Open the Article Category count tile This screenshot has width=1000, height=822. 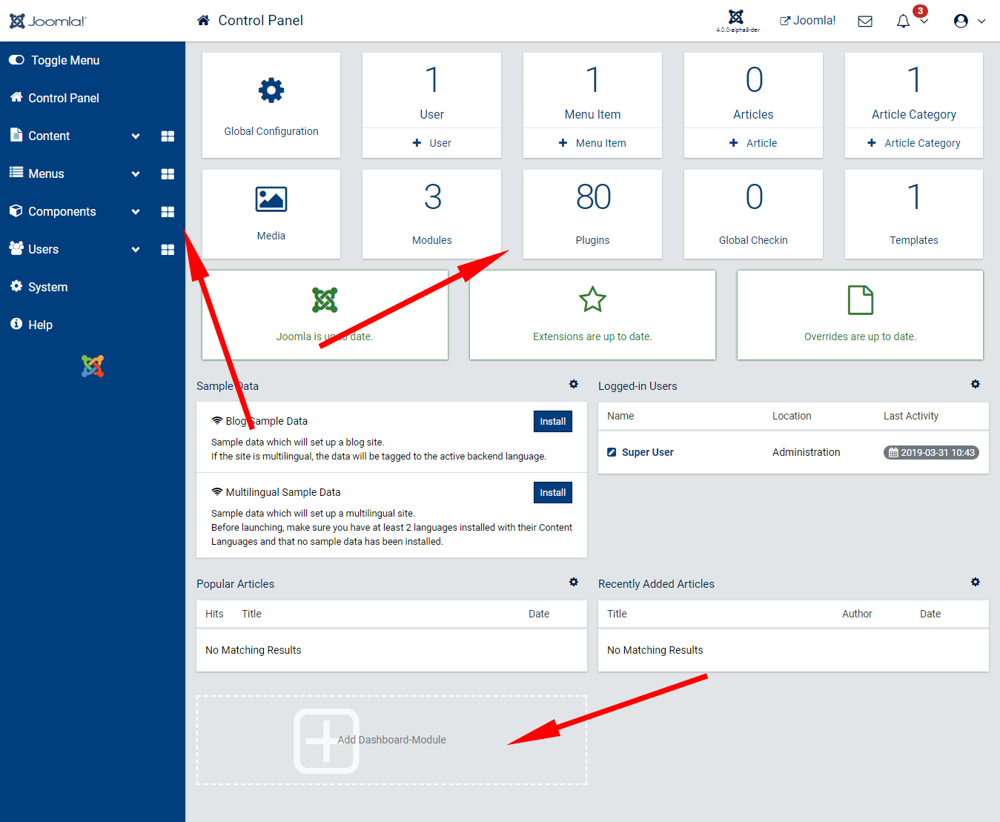coord(914,90)
